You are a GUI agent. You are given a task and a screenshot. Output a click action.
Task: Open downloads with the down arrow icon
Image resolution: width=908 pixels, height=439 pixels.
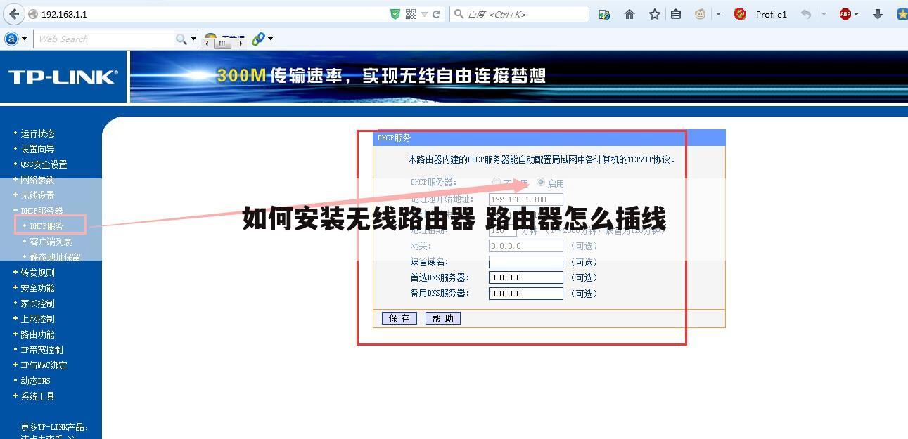[878, 14]
